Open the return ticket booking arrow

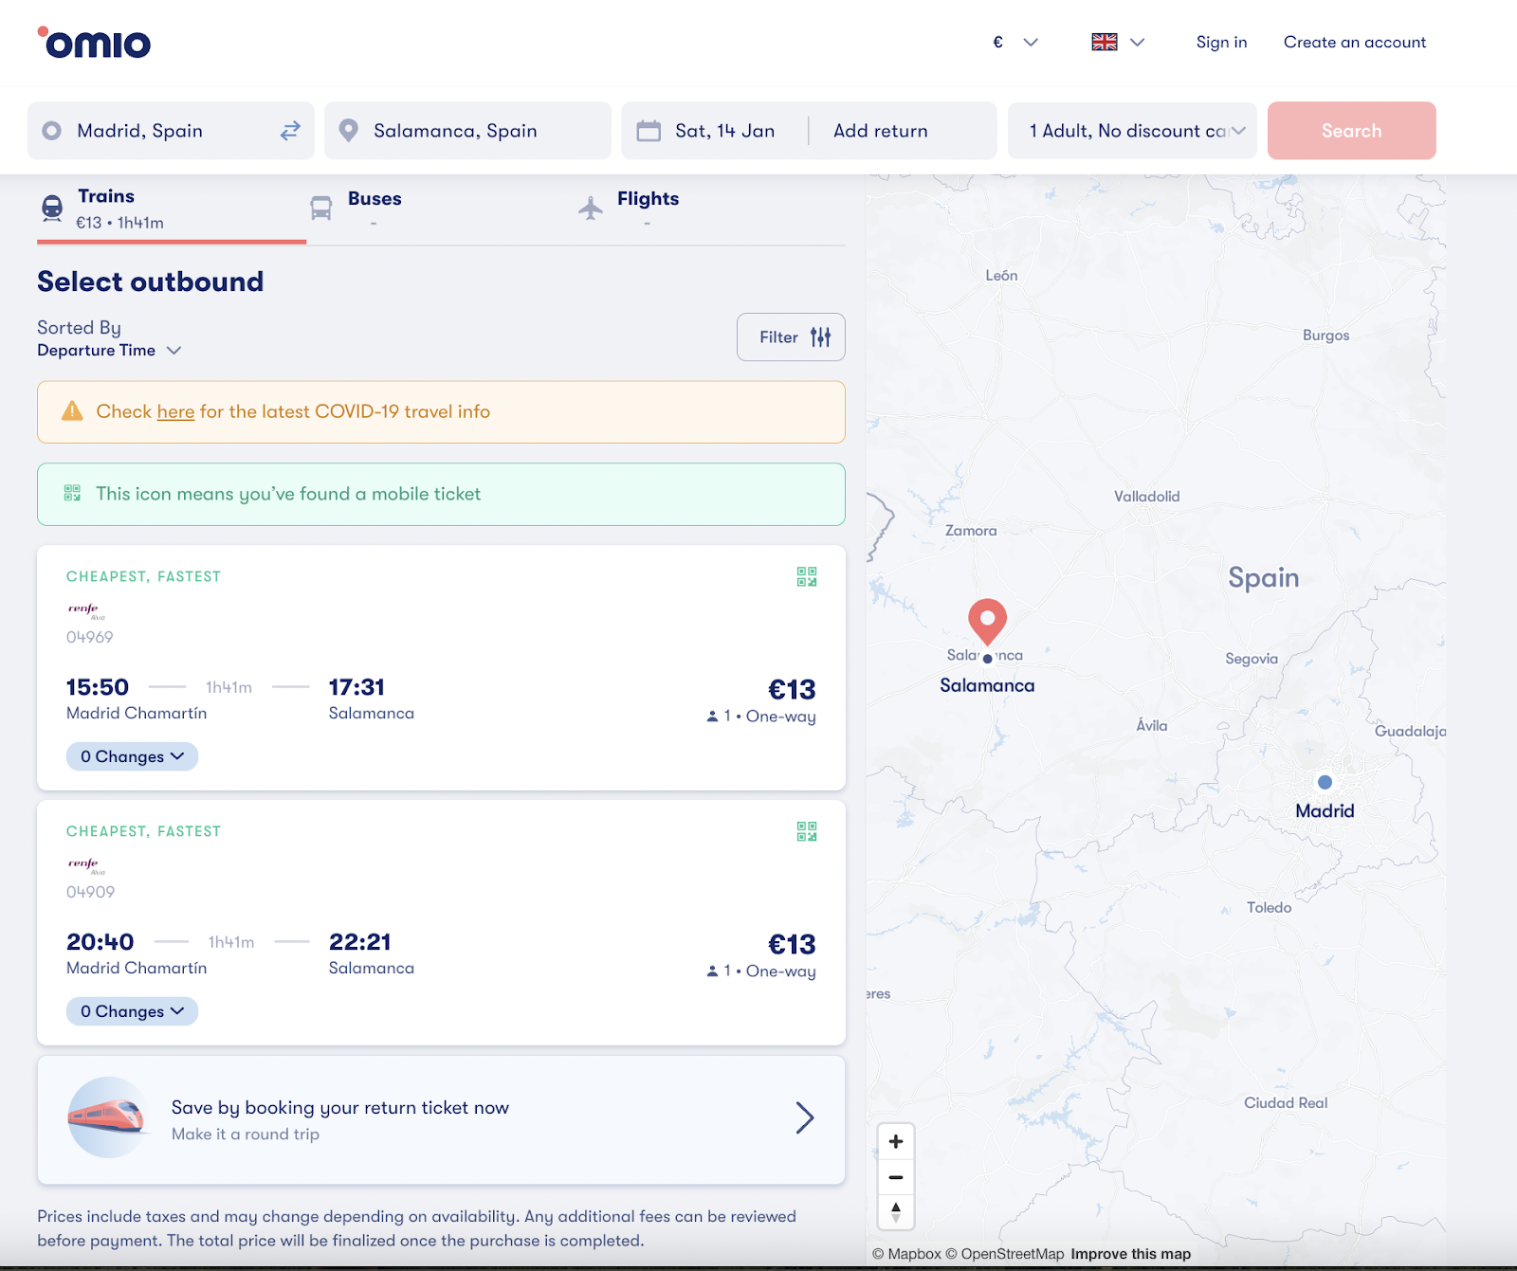tap(804, 1118)
